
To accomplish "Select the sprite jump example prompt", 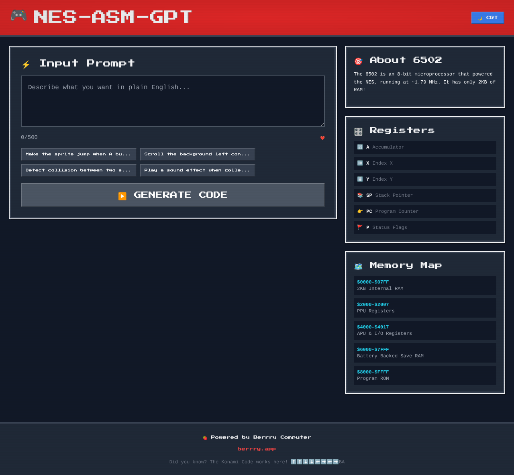I will point(78,154).
